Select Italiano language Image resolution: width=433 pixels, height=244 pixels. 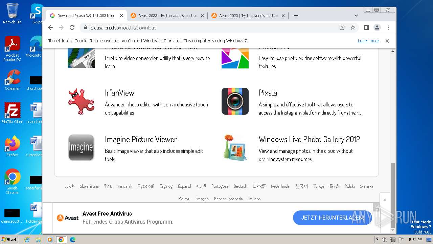[x=254, y=199]
